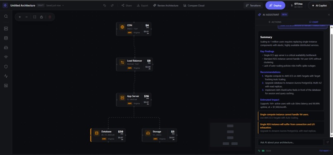Viewport: 333px width, 155px height.
Task: Select the App Server node title
Action: tap(133, 96)
